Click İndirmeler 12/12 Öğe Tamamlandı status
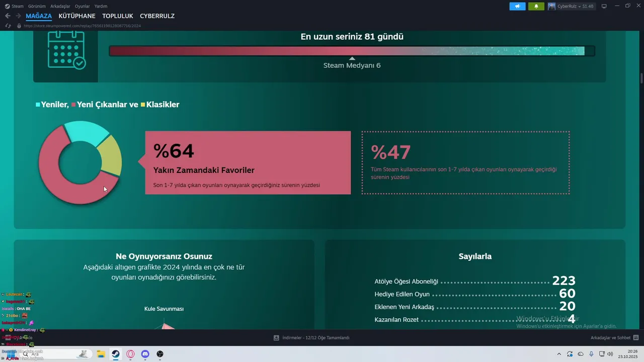The height and width of the screenshot is (362, 644). click(x=316, y=338)
